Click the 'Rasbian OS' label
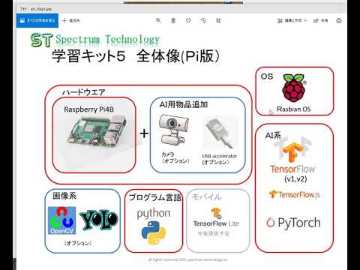The height and width of the screenshot is (270, 360). coord(294,109)
